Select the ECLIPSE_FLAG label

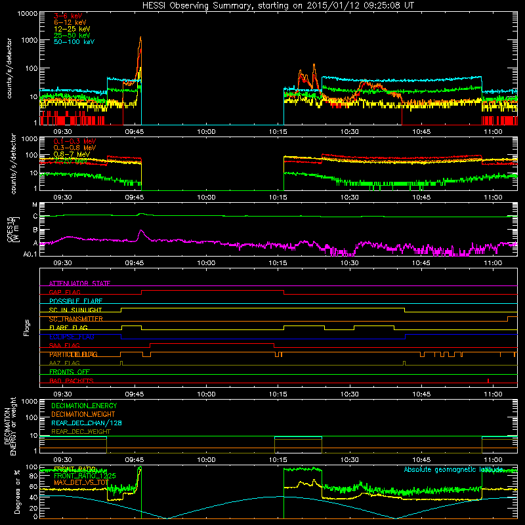click(x=72, y=337)
